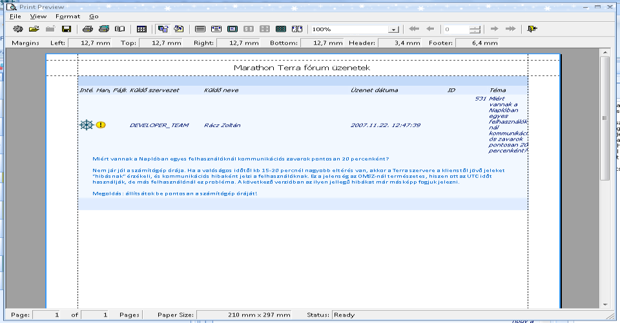Image resolution: width=620 pixels, height=323 pixels.
Task: Click the widen to source width icon
Action: tap(297, 29)
